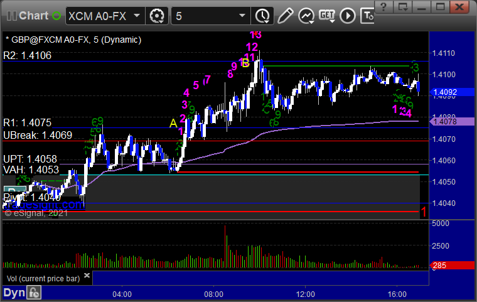Open the window options dropdown icon
The height and width of the screenshot is (302, 477).
(403, 7)
